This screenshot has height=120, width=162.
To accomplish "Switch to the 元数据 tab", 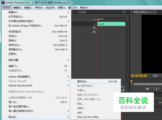I will tap(82, 12).
